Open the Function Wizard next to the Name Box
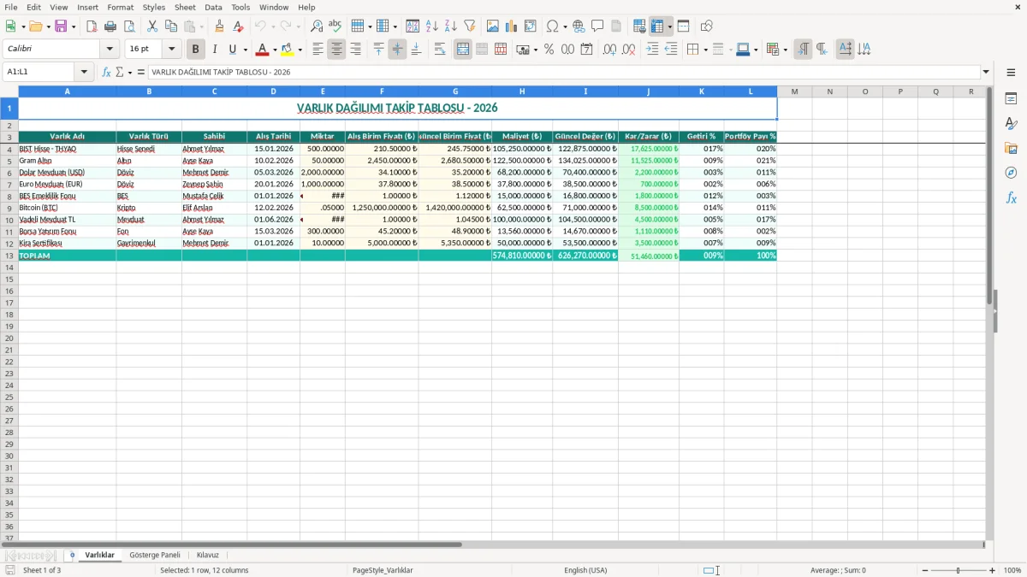 coord(107,73)
